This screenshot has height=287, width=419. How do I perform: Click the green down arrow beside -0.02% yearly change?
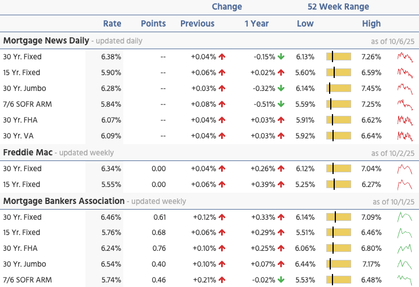(x=280, y=280)
